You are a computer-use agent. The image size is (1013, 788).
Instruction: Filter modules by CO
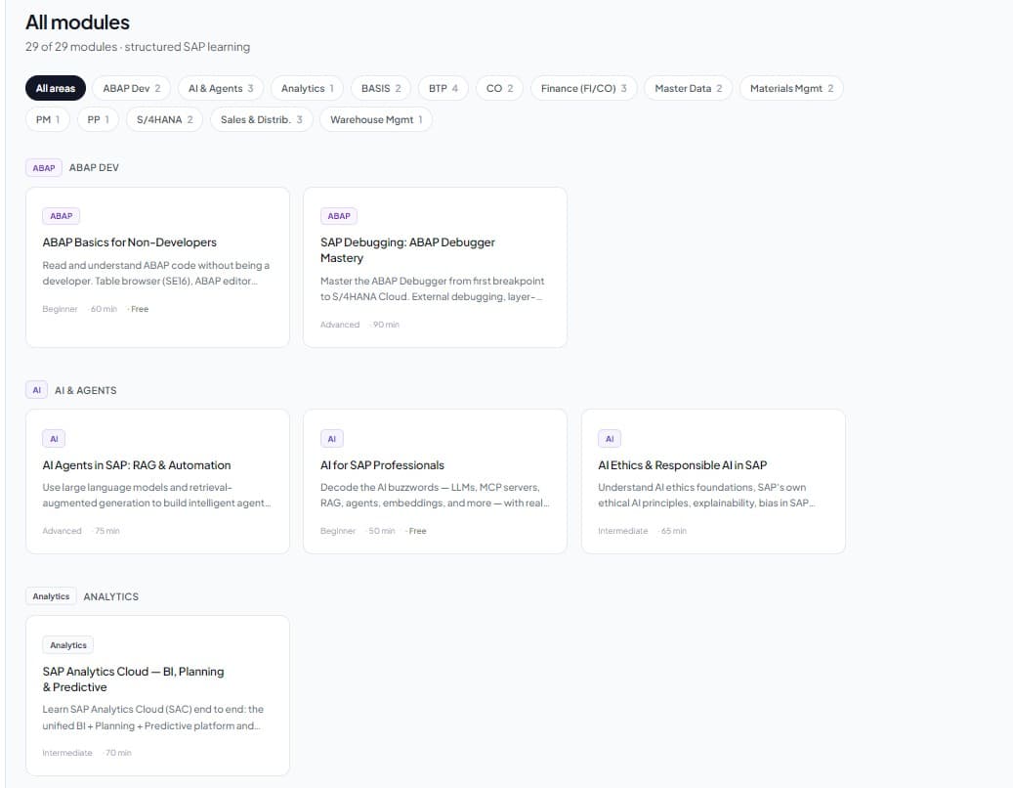pyautogui.click(x=499, y=88)
